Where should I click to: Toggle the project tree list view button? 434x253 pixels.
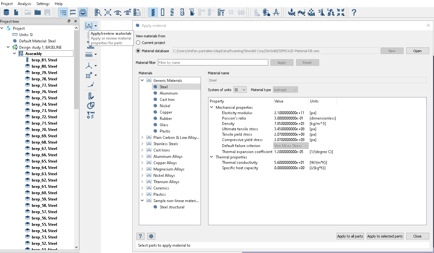click(x=63, y=12)
